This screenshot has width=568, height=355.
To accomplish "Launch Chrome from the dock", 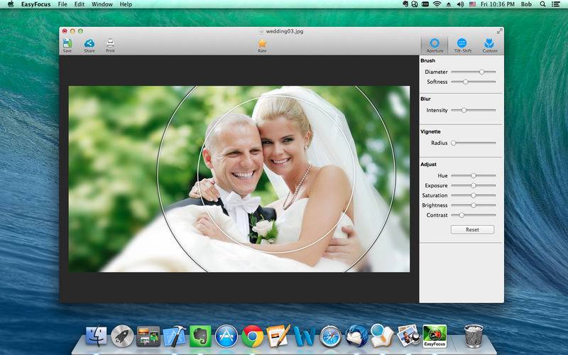I will (x=253, y=336).
